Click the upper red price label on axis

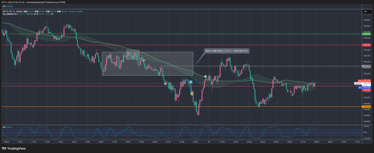[x=366, y=45]
